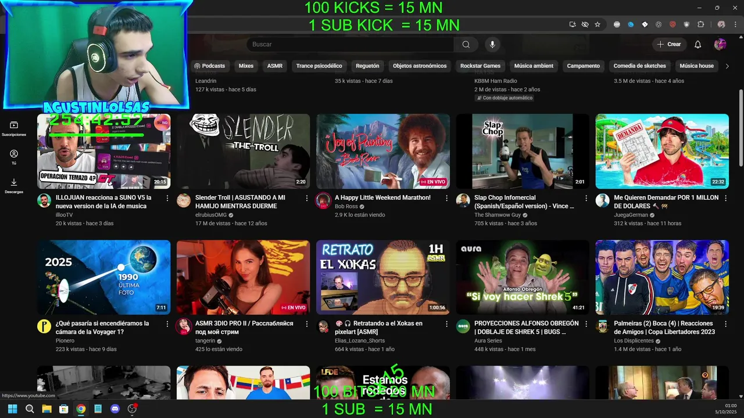Image resolution: width=744 pixels, height=418 pixels.
Task: Open Windows taskbar search
Action: [x=30, y=409]
